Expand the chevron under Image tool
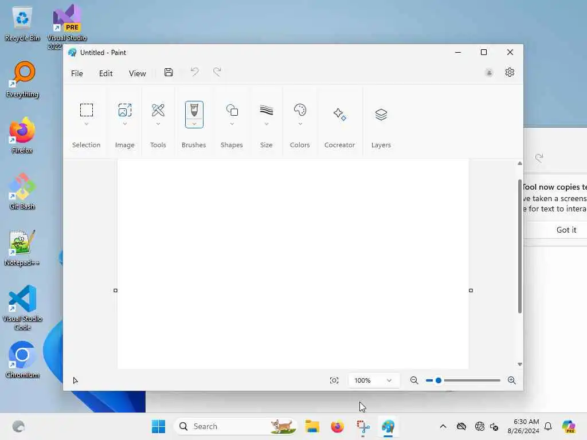The image size is (587, 440). click(x=124, y=124)
